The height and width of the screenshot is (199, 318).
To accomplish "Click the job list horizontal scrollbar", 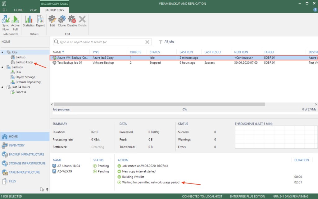I will point(159,104).
